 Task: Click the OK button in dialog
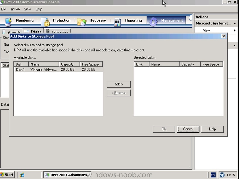[164, 129]
